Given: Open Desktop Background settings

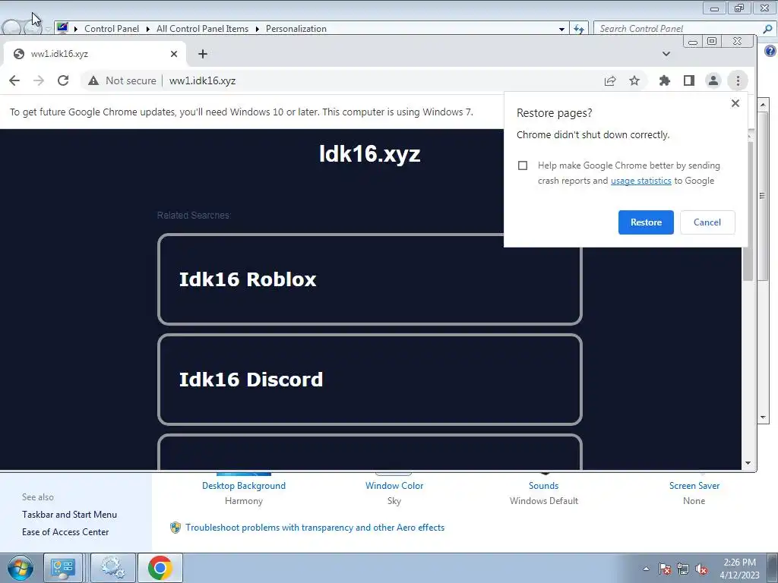Looking at the screenshot, I should [x=244, y=486].
